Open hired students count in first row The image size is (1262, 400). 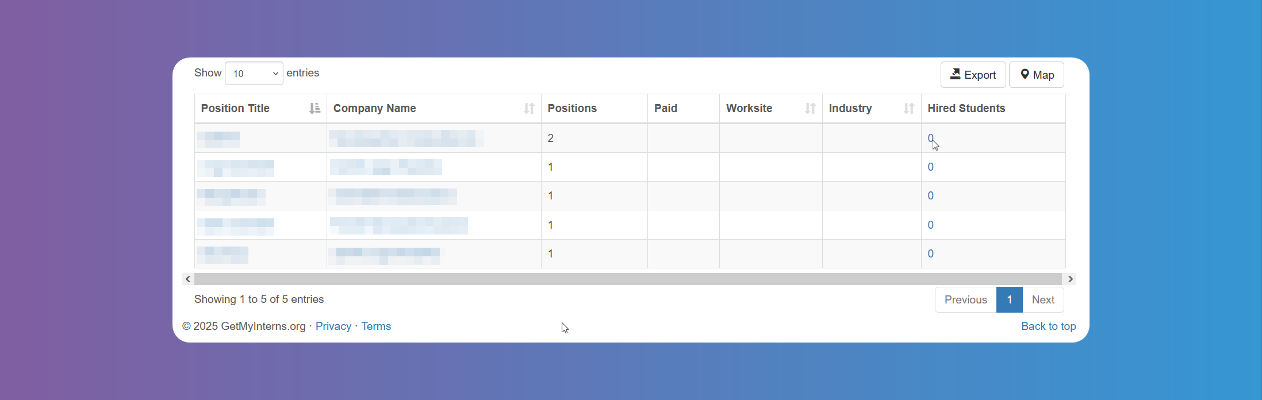coord(930,138)
